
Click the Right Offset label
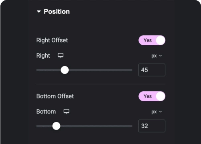pyautogui.click(x=52, y=40)
